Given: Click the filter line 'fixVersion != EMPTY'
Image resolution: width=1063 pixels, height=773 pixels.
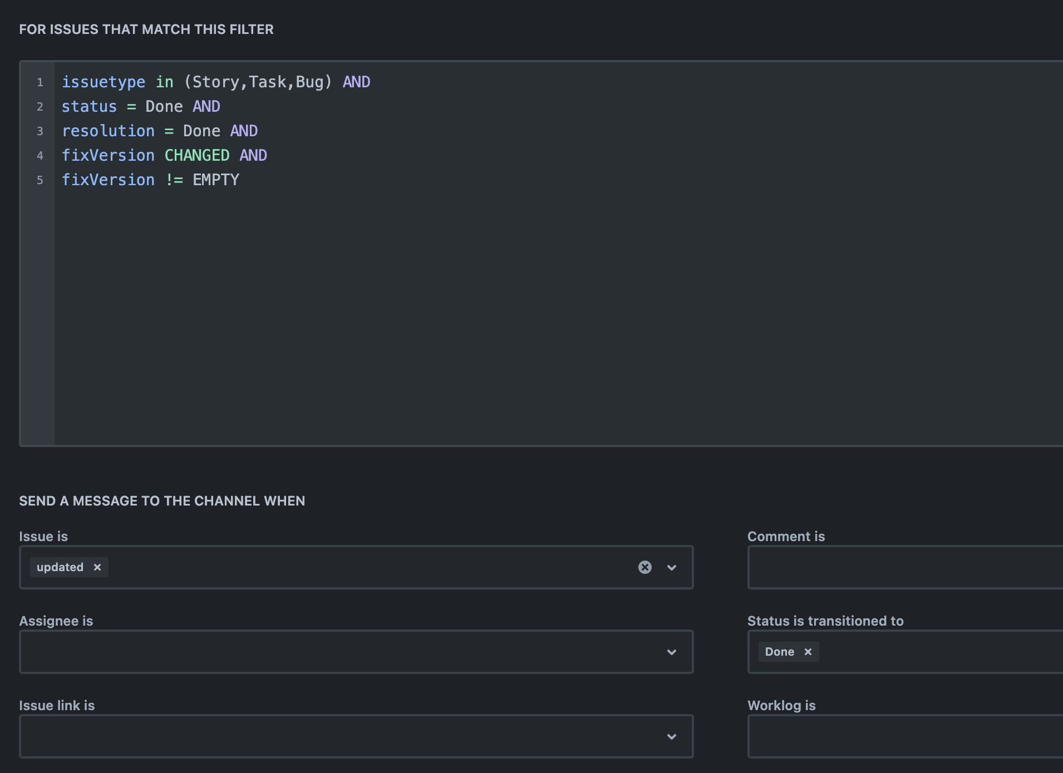Looking at the screenshot, I should coord(150,180).
